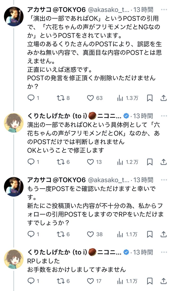This screenshot has width=172, height=291.
Task: Open more options on first post
Action: coord(164,10)
